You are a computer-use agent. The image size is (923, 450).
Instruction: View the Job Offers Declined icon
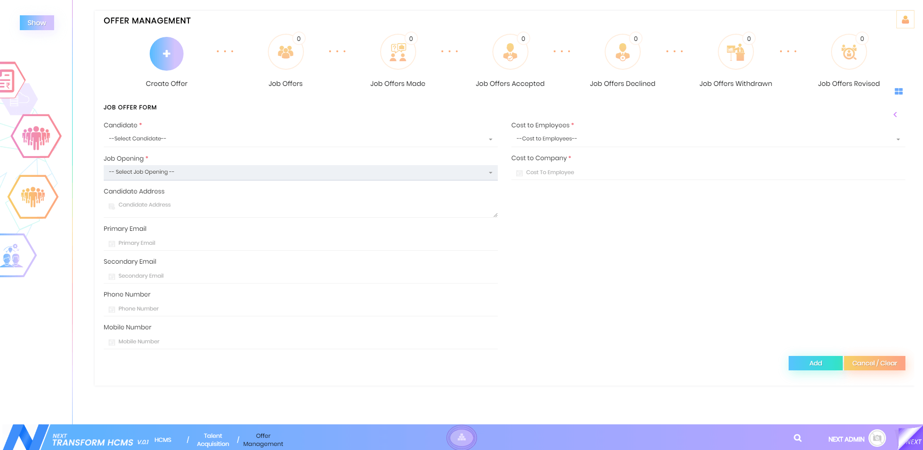click(x=622, y=53)
